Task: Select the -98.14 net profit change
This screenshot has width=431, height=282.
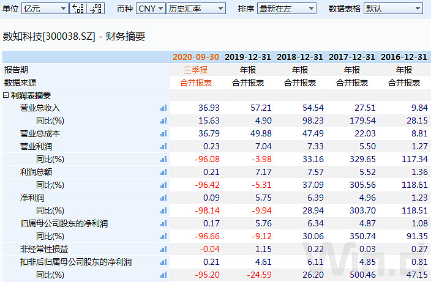Action: pos(207,210)
